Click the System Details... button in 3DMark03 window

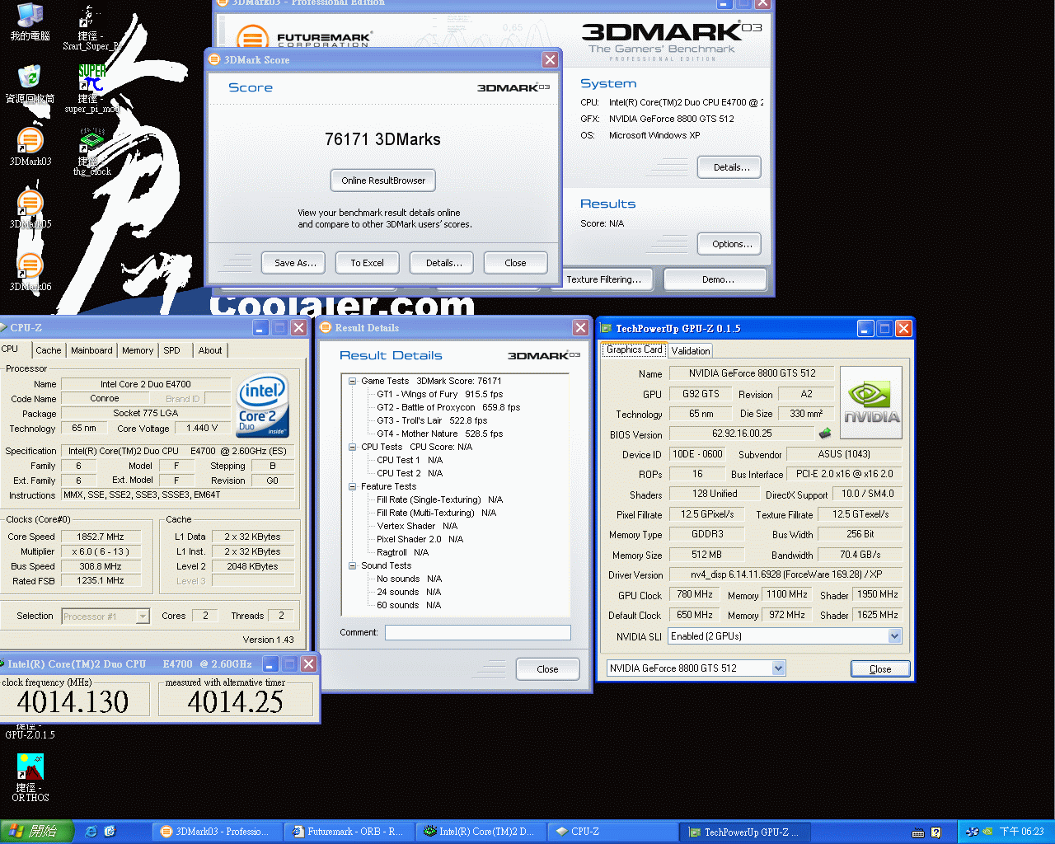pyautogui.click(x=730, y=167)
